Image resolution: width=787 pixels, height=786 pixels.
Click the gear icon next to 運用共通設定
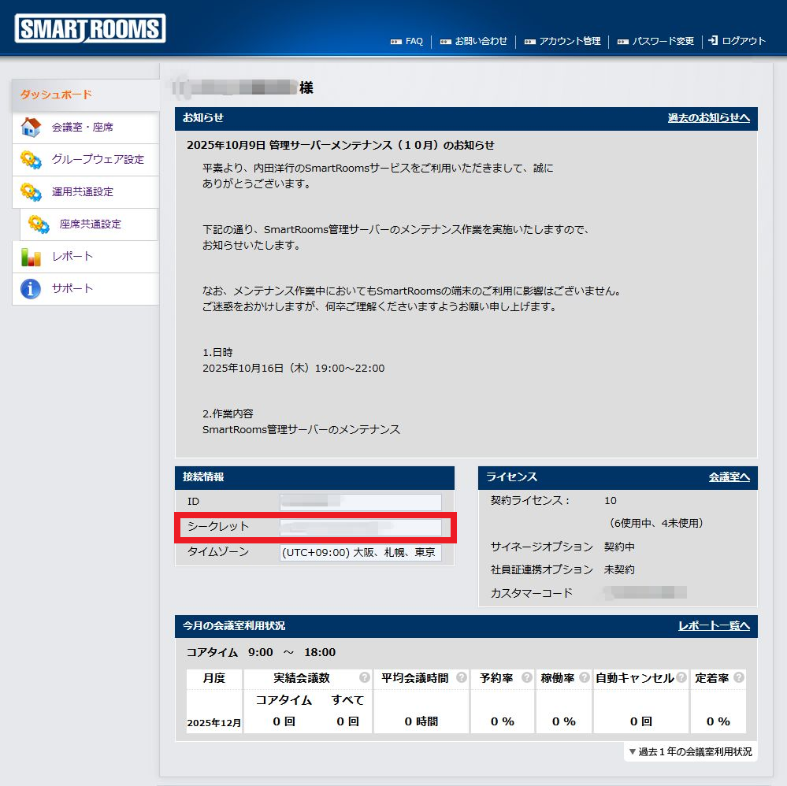[x=31, y=191]
